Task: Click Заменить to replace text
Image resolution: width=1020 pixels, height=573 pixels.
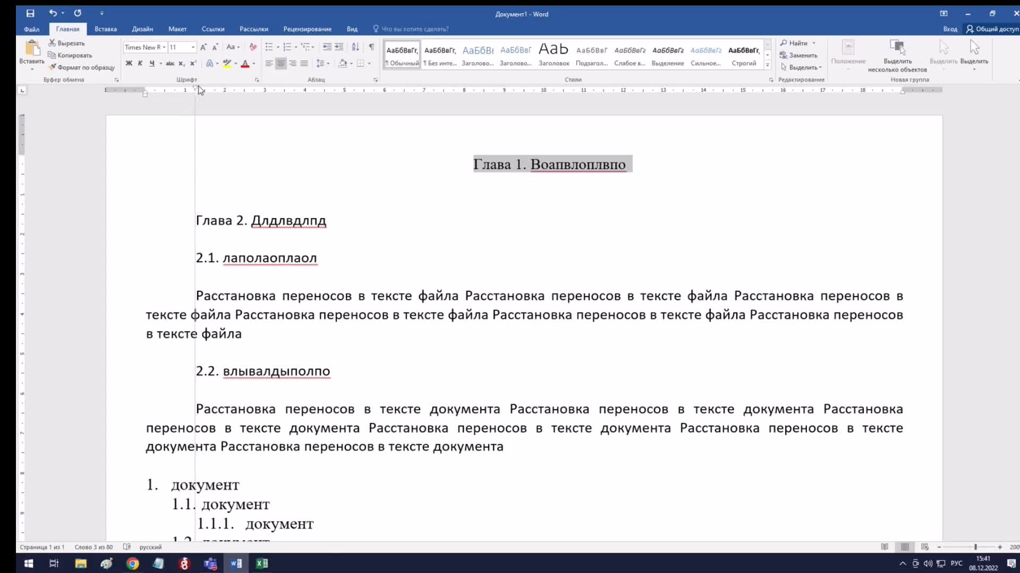Action: click(x=798, y=55)
